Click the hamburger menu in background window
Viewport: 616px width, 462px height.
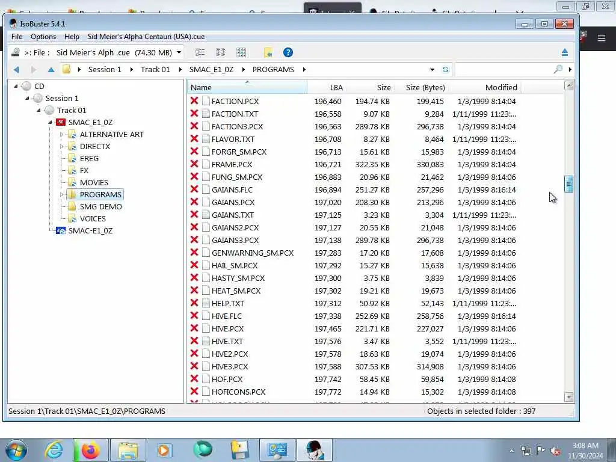click(x=601, y=38)
